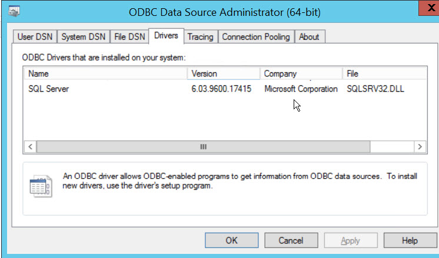Switch to the User DSN tab
The image size is (439, 258).
pyautogui.click(x=35, y=37)
